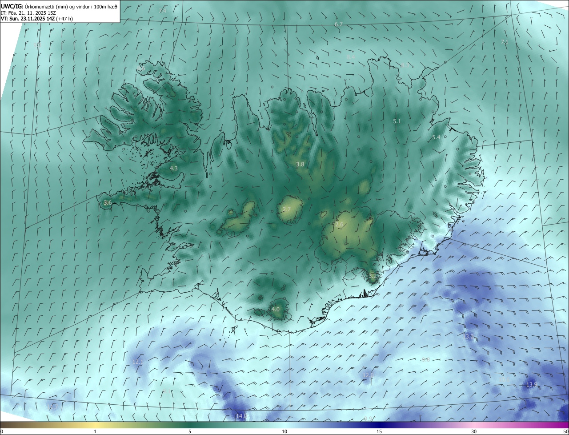Click the 4.3 value label
Viewport: 569px width, 435px height.
(x=174, y=169)
